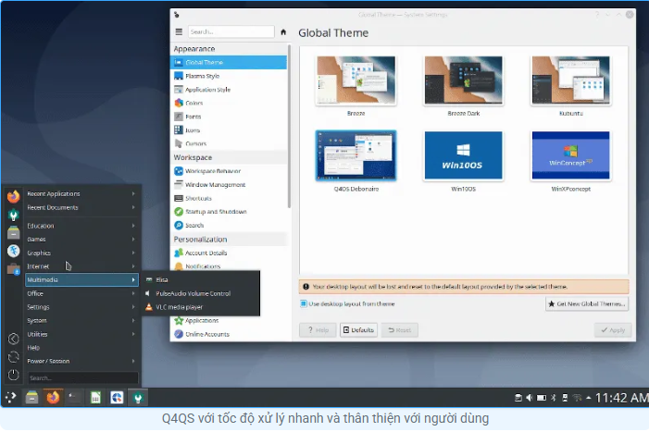Open the terminal from the taskbar
Viewport: 649px width, 432px height.
(74, 397)
